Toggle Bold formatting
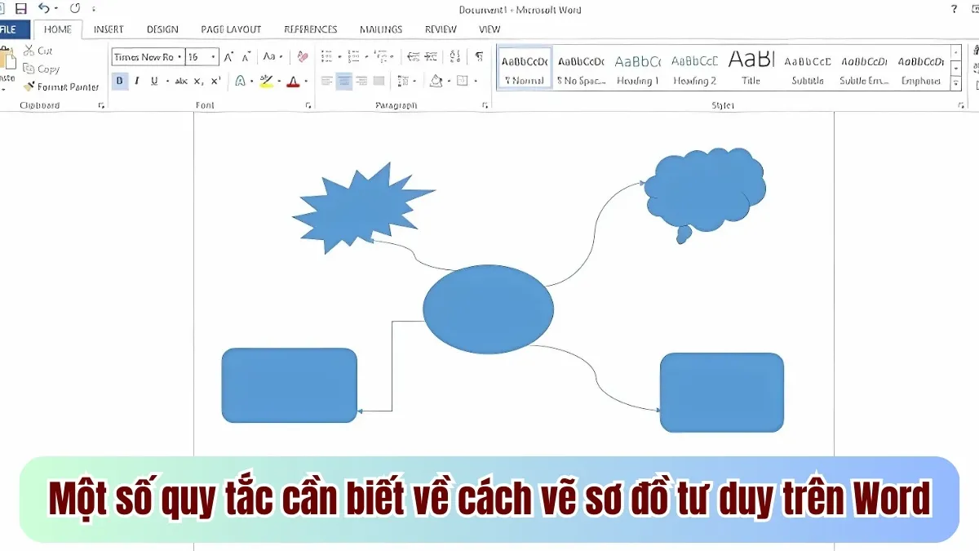979x551 pixels. [x=120, y=81]
